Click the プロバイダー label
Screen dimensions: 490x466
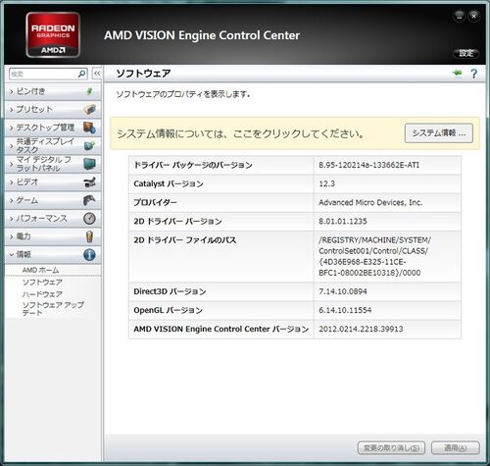[x=155, y=202]
